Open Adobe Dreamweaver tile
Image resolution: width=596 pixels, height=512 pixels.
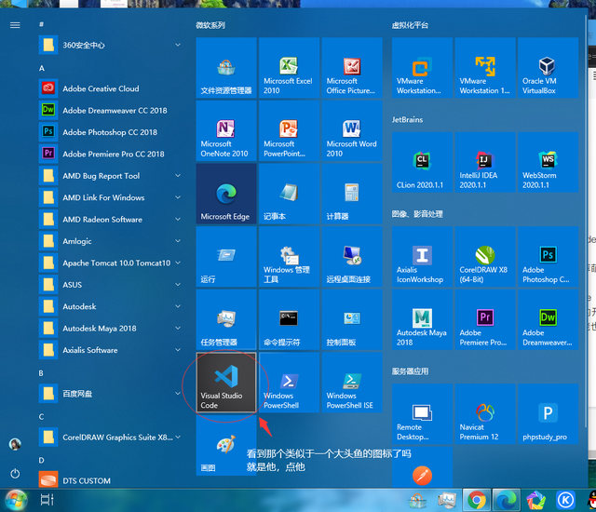[549, 319]
